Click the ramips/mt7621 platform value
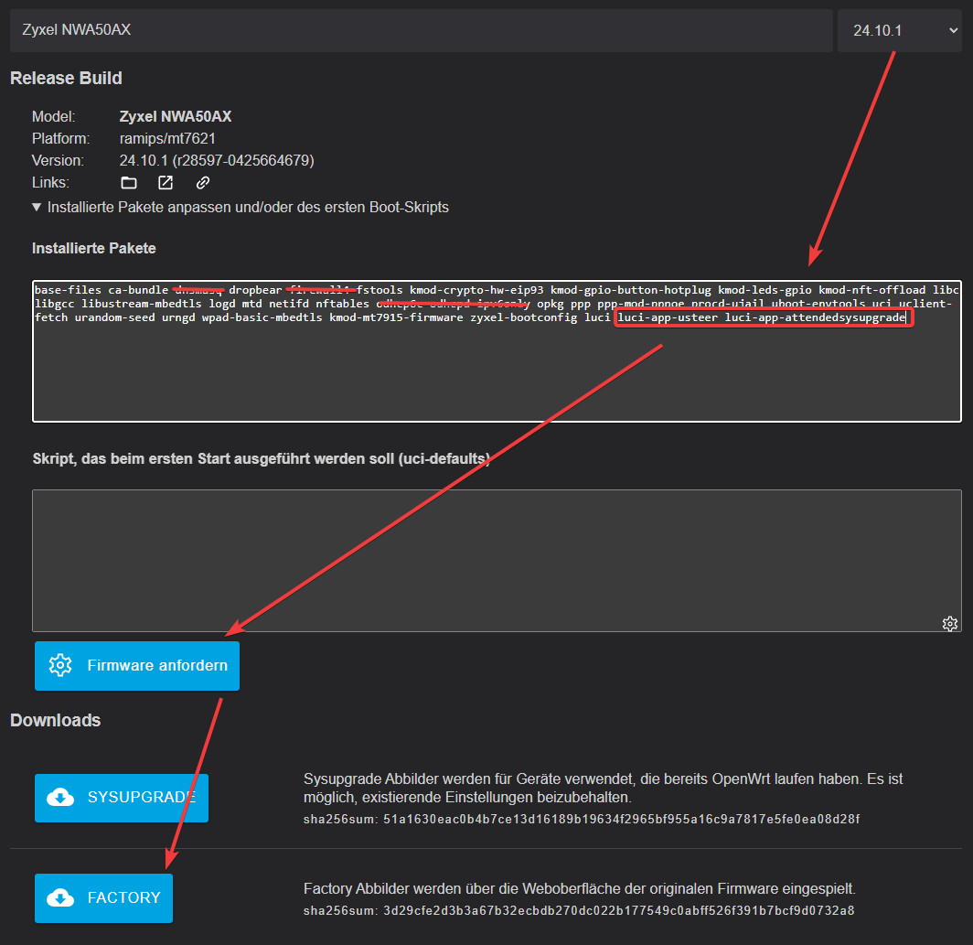The height and width of the screenshot is (945, 973). (167, 139)
